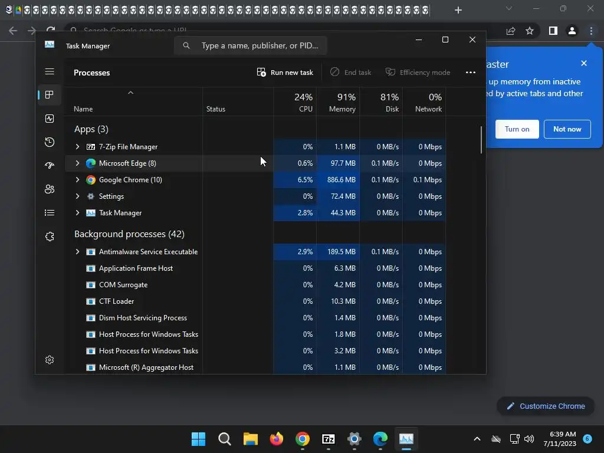
Task: Select the COM Surrogate process row
Action: (256, 285)
